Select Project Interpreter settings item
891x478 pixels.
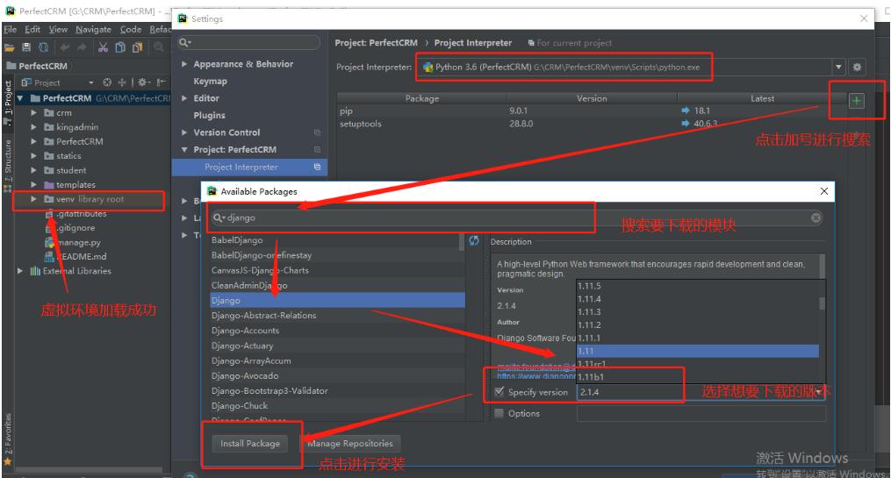click(x=249, y=167)
